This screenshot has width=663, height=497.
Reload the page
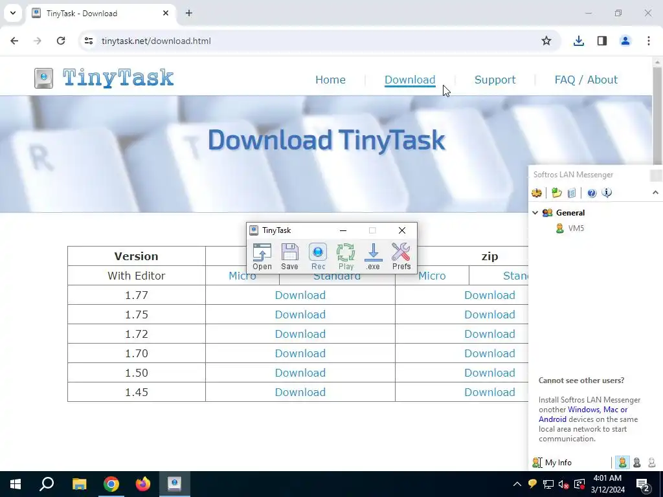(x=61, y=41)
